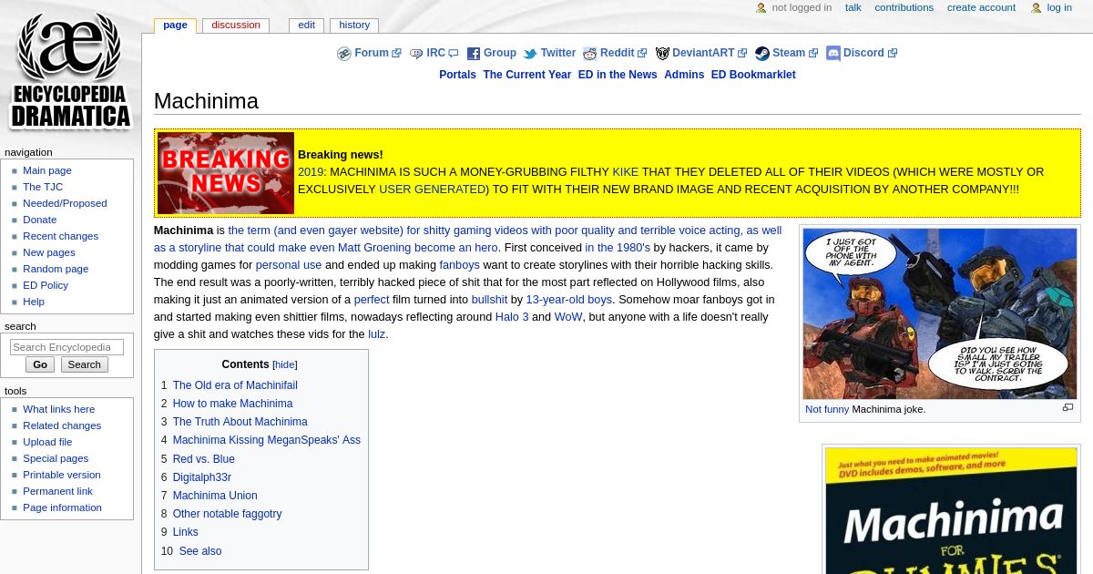Screen dimensions: 1093x574
Task: Open The TJC navigation link
Action: point(43,187)
